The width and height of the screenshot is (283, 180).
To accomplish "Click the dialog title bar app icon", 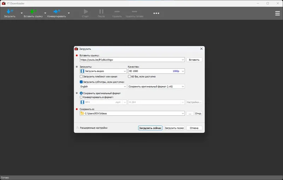I will [76, 49].
